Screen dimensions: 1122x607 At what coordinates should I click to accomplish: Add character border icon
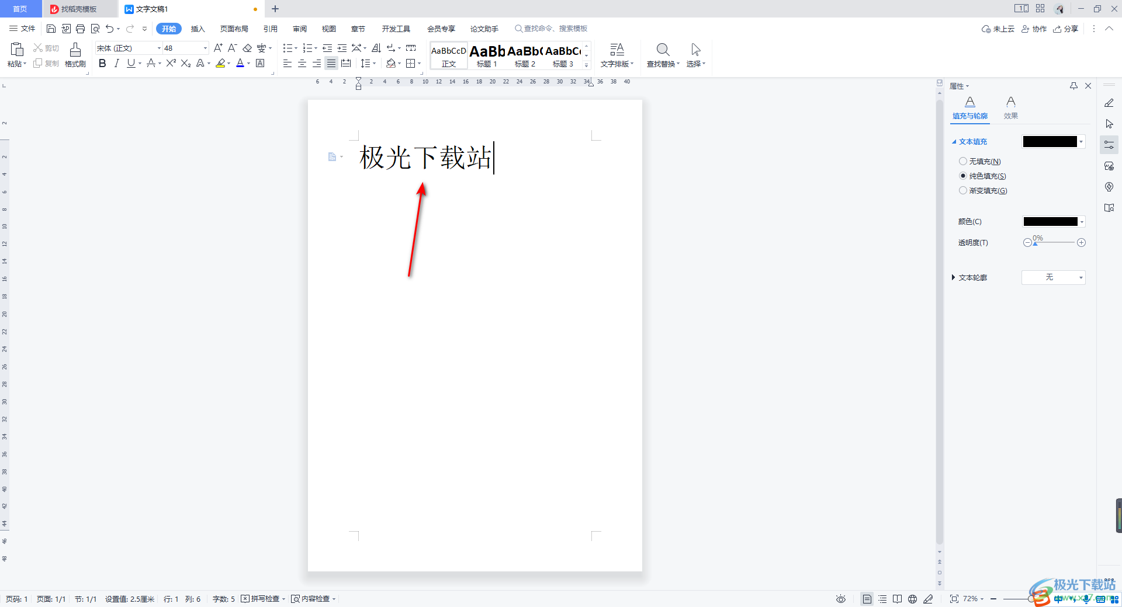[260, 63]
